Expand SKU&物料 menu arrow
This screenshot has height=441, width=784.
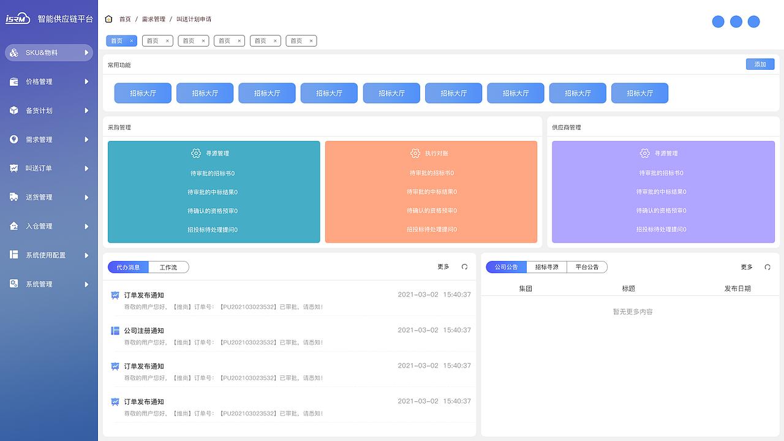[x=87, y=53]
